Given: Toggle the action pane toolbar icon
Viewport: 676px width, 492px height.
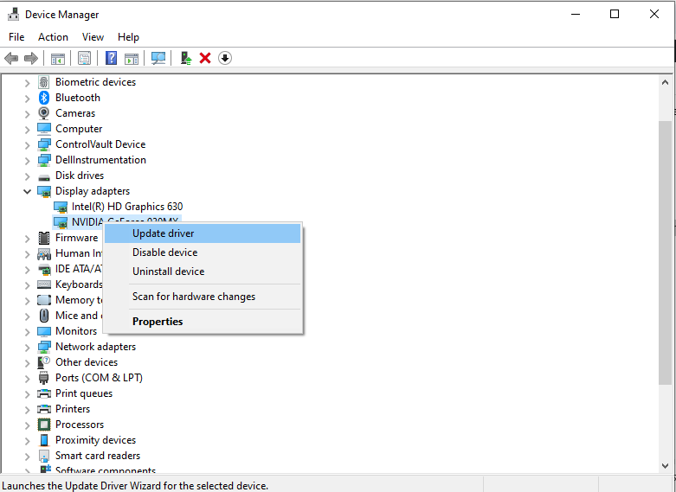Looking at the screenshot, I should tap(132, 58).
